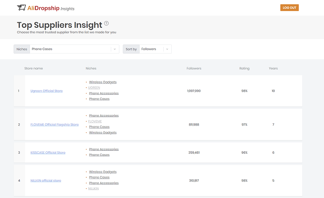Click the UGREEN niche link
The width and height of the screenshot is (324, 198).
[94, 88]
